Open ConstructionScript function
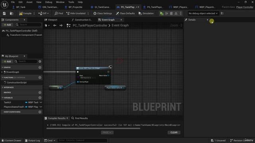The height and width of the screenshot is (143, 255). click(x=17, y=83)
